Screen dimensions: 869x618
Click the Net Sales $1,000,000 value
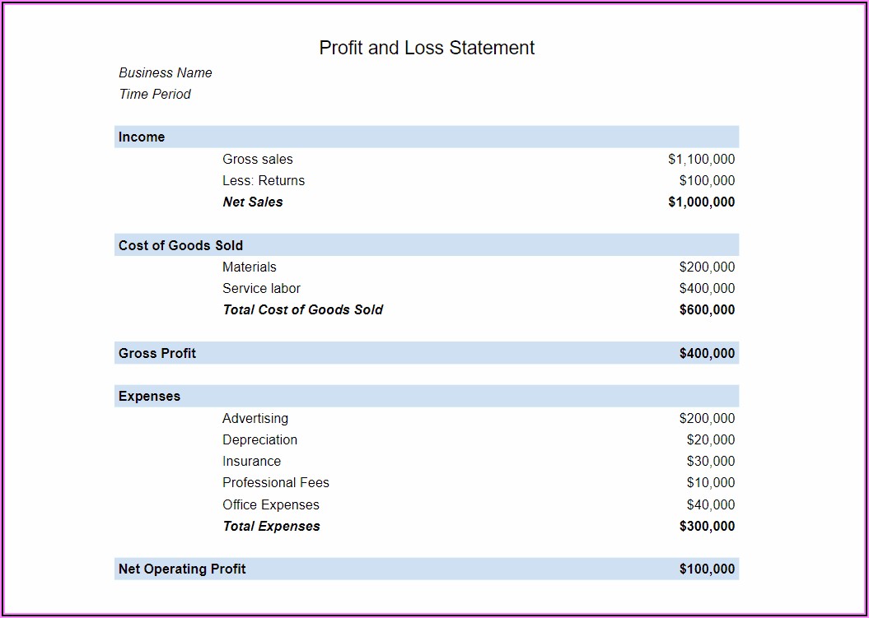pos(701,202)
